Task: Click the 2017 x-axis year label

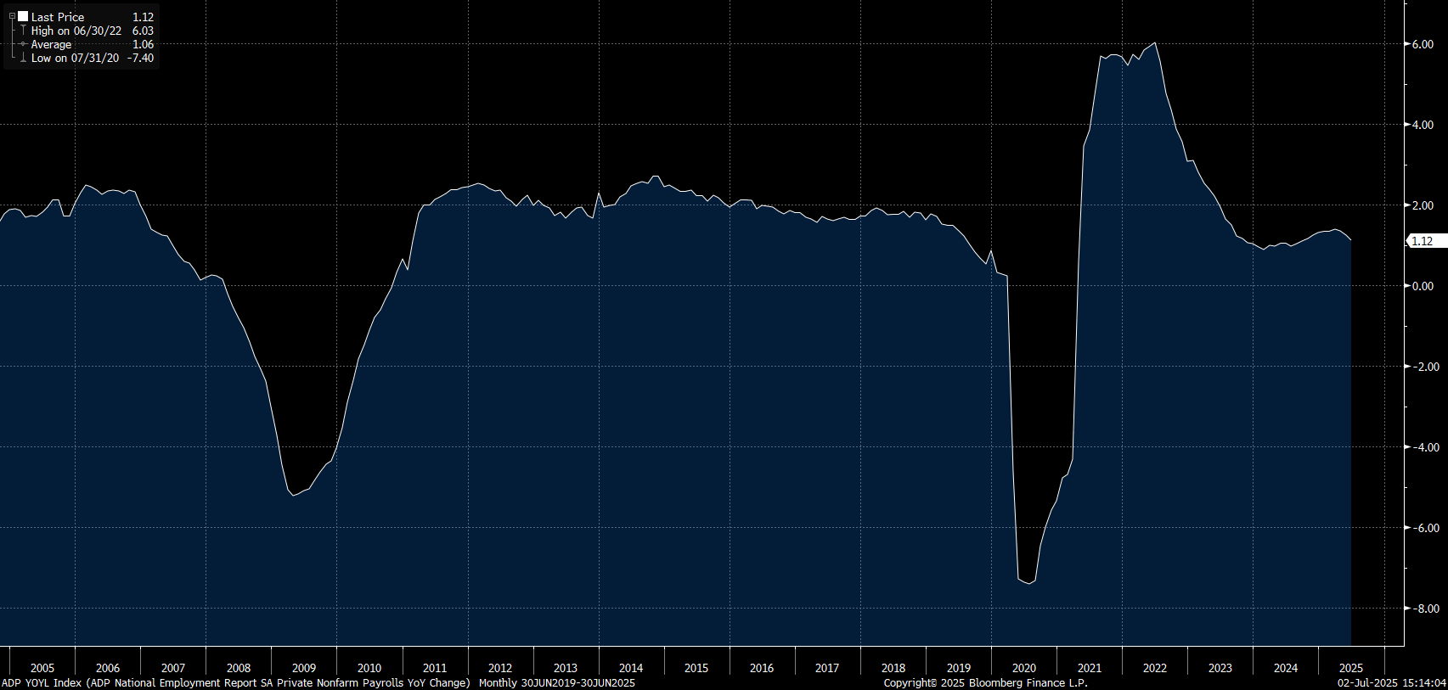Action: coord(827,668)
